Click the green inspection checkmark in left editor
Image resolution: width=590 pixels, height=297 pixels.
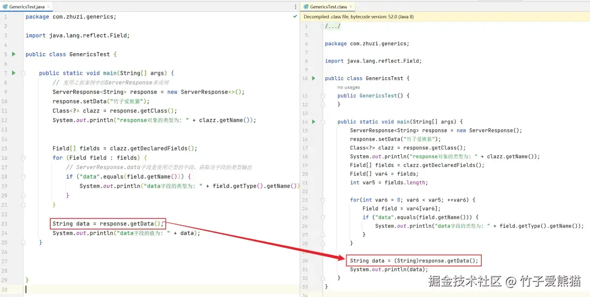(295, 16)
